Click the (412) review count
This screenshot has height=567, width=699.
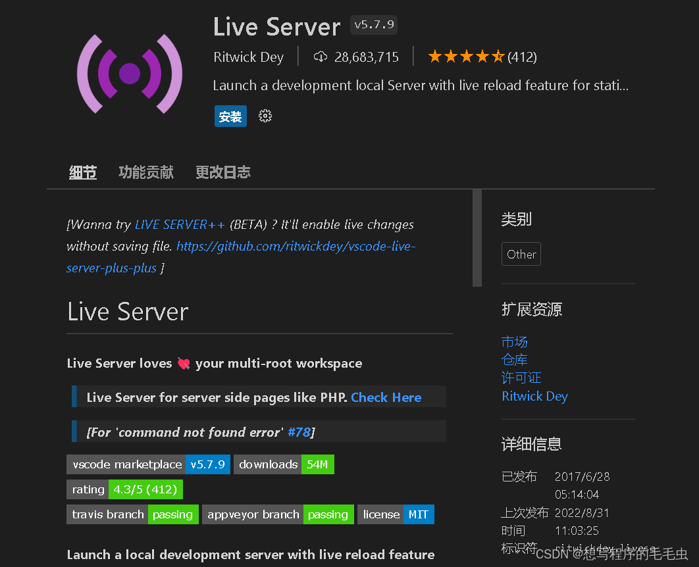coord(522,57)
